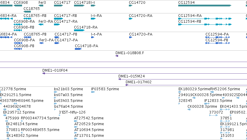Select EST EK248134.5prime
Image resolution: width=247 pixels, height=140 pixels.
[x=22, y=124]
